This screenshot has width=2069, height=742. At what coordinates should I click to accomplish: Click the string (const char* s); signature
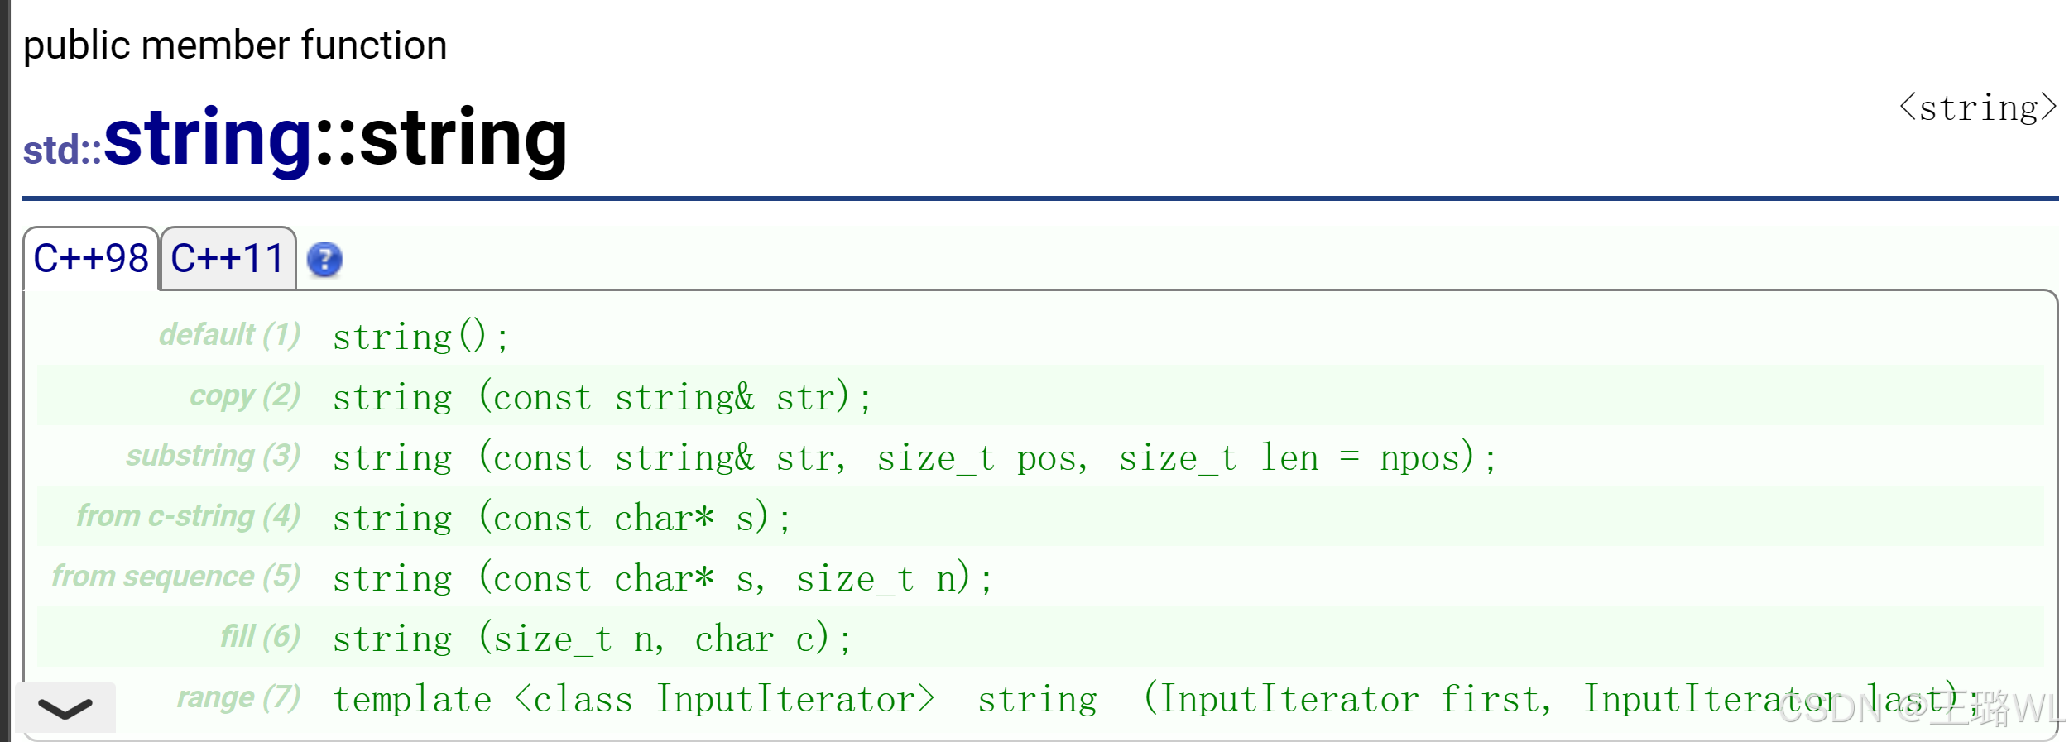pos(562,518)
